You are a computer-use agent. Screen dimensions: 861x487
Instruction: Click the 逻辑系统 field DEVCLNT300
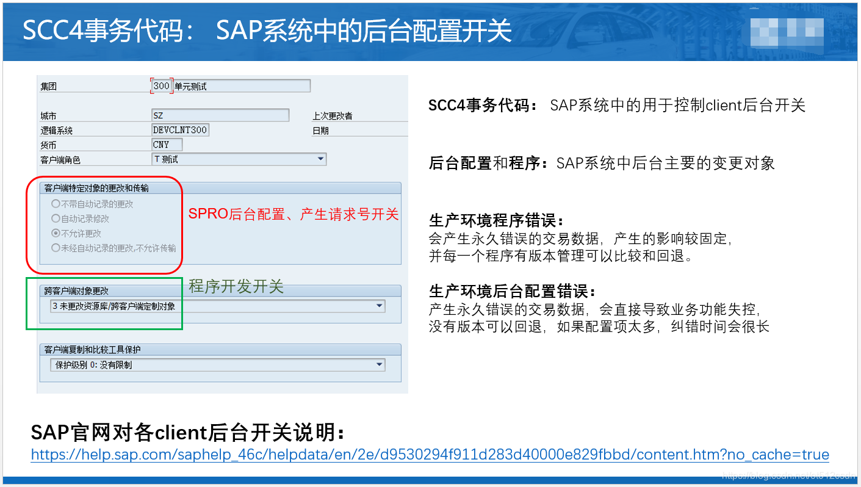180,130
